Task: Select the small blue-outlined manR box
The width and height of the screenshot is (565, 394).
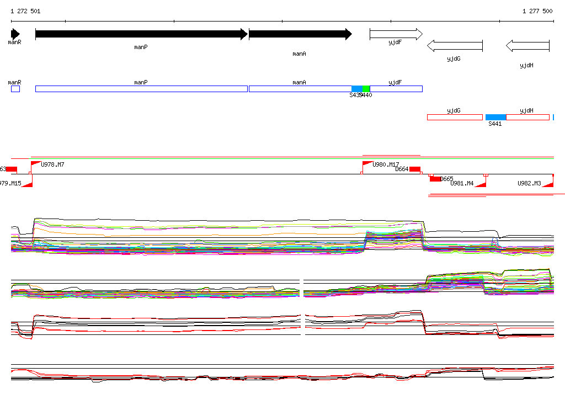Action: pyautogui.click(x=15, y=89)
